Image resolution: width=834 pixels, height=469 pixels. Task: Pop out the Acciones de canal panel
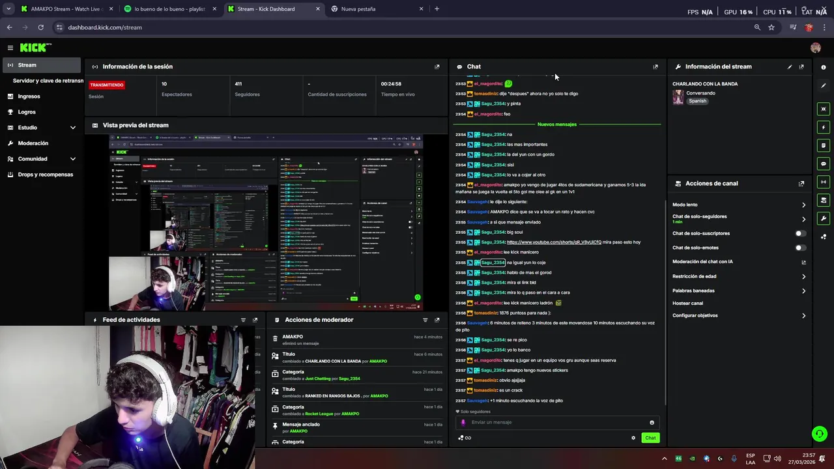[x=801, y=184]
